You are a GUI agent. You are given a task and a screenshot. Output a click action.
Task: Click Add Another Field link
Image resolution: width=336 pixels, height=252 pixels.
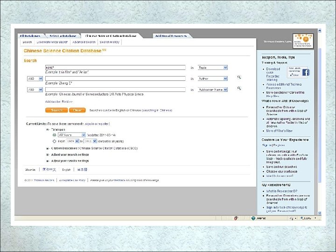[59, 102]
